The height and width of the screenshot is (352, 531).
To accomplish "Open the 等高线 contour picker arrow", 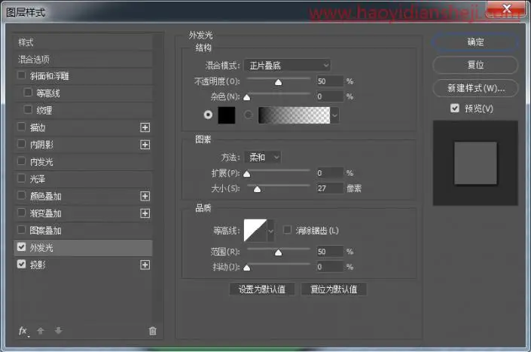I will 270,231.
